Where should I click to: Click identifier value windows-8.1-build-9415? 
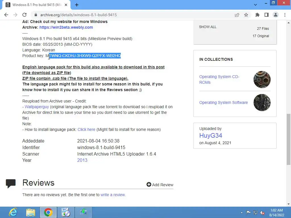pyautogui.click(x=101, y=147)
